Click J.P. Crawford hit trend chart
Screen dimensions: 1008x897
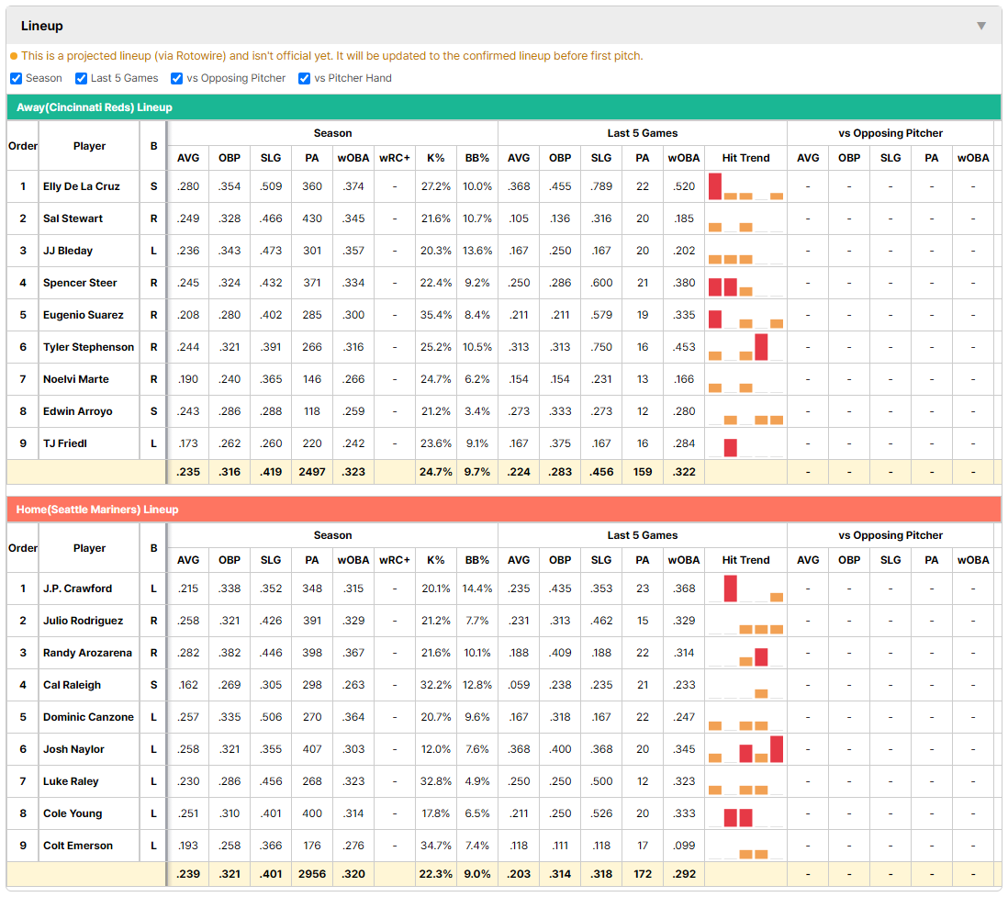[745, 589]
